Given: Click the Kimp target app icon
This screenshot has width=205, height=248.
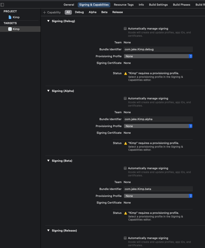Looking at the screenshot, I should click(x=10, y=29).
